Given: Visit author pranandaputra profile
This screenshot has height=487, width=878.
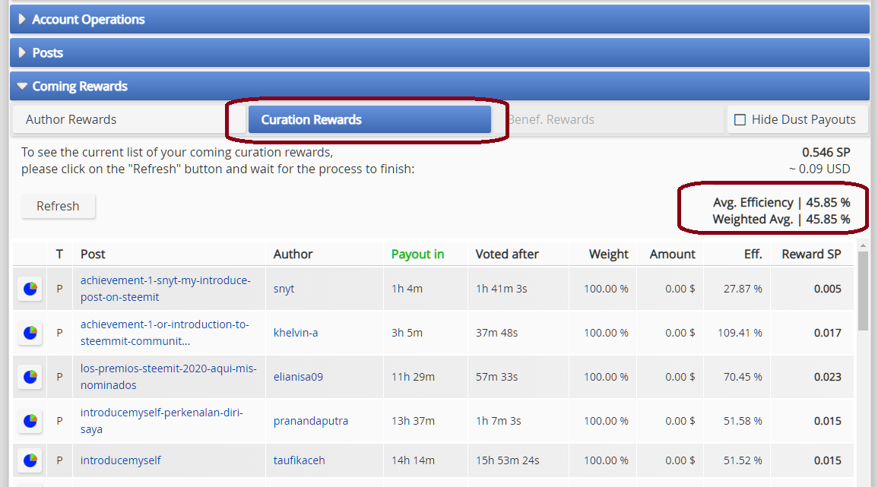Looking at the screenshot, I should 311,421.
